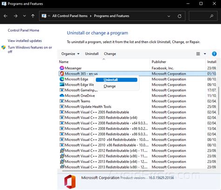Screen dimensions: 221x190
Task: Expand the view options dropdown arrow
Action: tap(205, 54)
